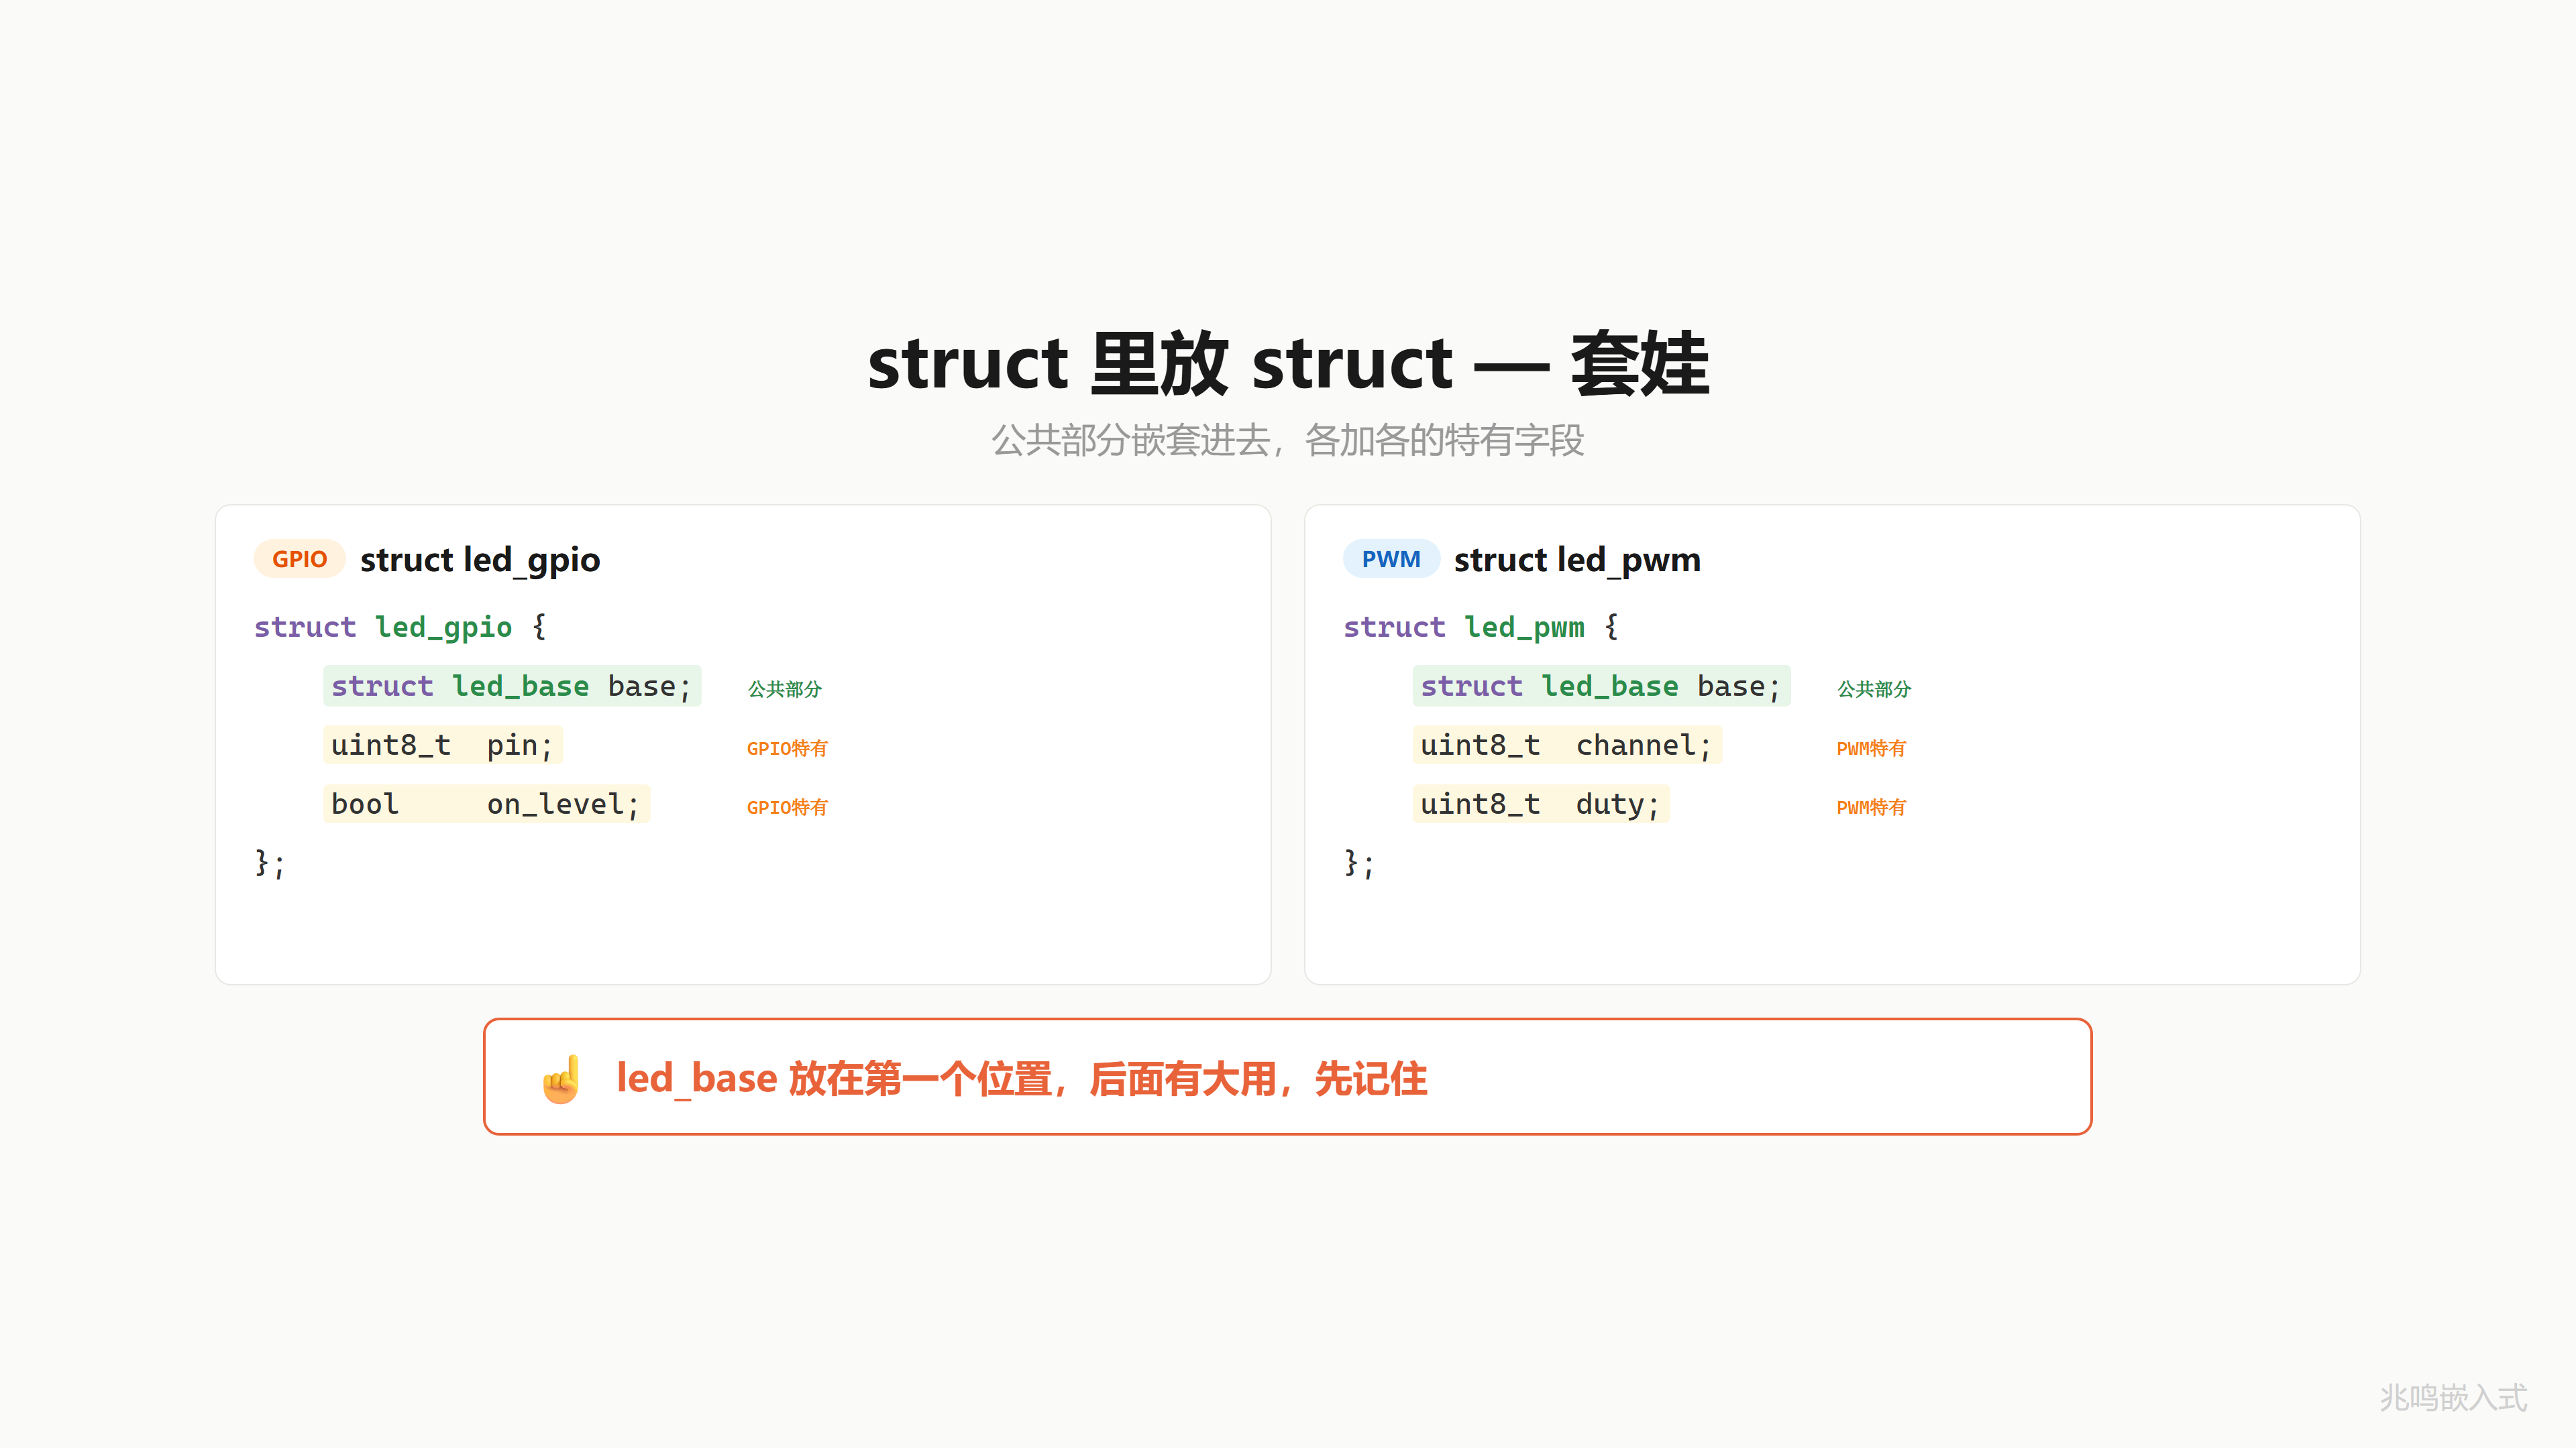This screenshot has height=1448, width=2576.
Task: Click 'GPIO特有' label next to pin
Action: coord(787,747)
